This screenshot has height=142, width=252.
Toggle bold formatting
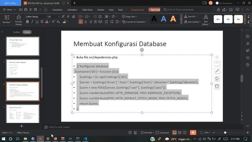pyautogui.click(x=28, y=22)
